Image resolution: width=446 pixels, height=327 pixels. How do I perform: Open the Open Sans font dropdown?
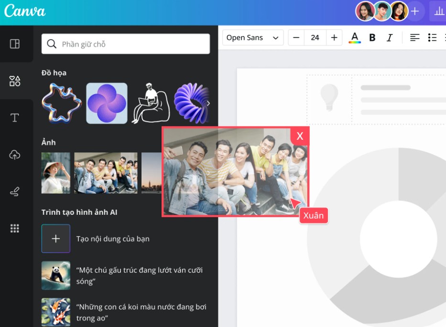pyautogui.click(x=253, y=38)
